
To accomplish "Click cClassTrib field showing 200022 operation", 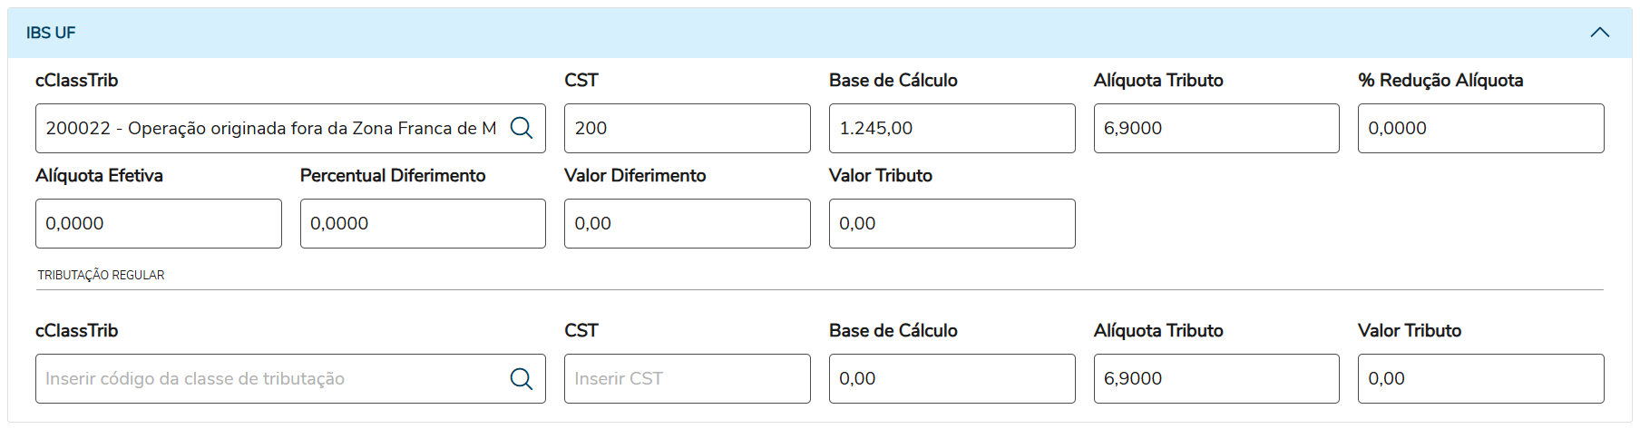I will [270, 128].
